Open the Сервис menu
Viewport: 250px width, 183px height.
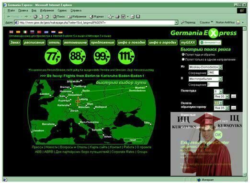tap(62, 10)
